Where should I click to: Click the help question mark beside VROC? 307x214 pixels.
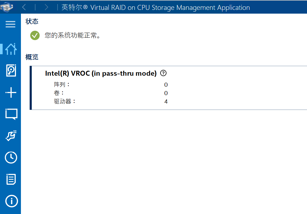(163, 73)
